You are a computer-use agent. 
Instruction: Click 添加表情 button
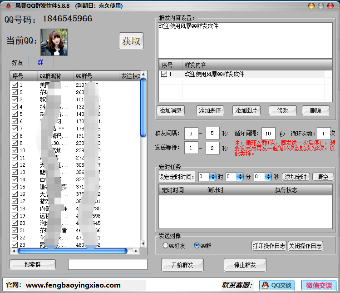click(x=210, y=111)
